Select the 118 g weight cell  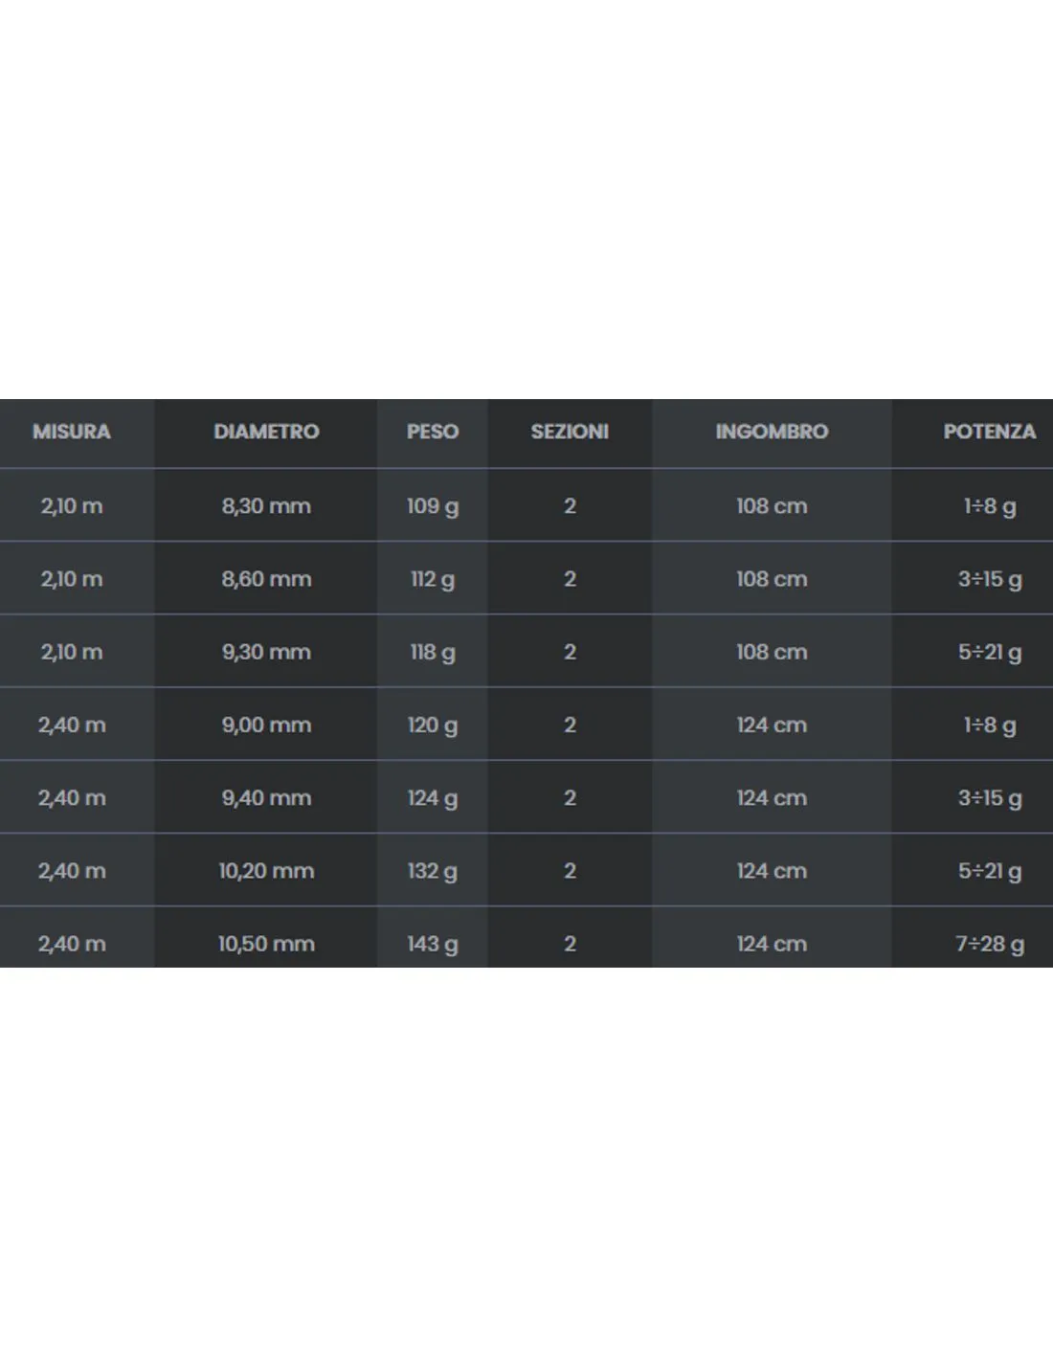[433, 653]
